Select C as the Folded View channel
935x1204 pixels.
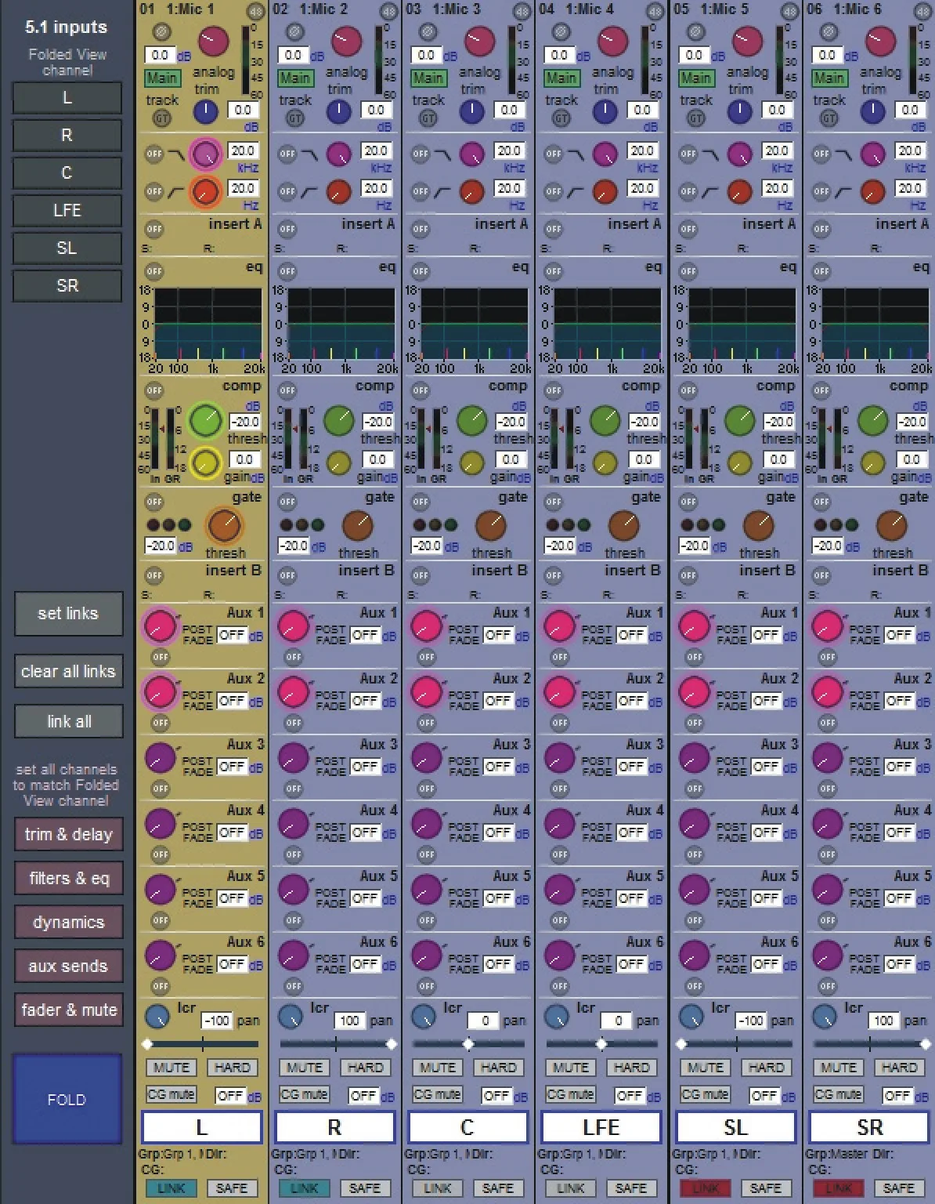point(67,173)
